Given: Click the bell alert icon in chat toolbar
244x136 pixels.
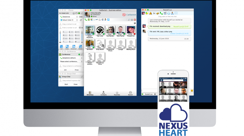Looking at the screenshot, I should 150,13.
